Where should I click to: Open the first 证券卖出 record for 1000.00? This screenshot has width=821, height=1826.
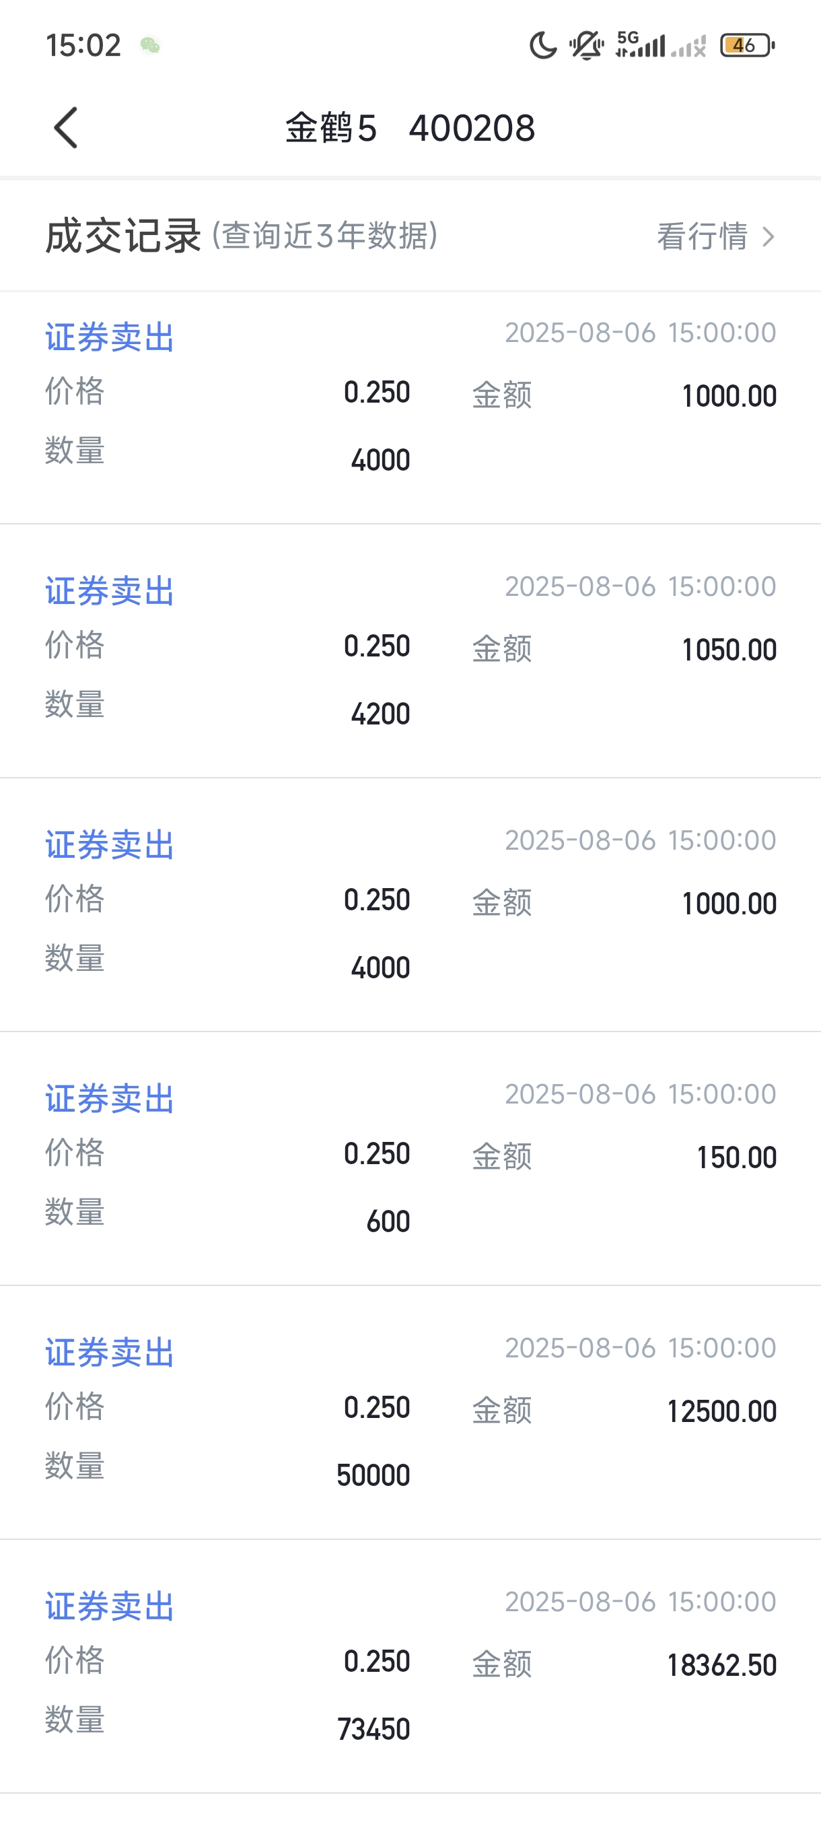[x=410, y=407]
